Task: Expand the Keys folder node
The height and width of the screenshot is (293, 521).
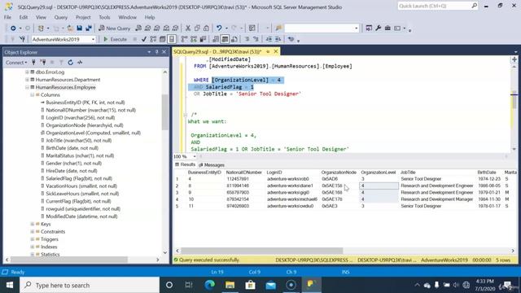Action: [33, 225]
